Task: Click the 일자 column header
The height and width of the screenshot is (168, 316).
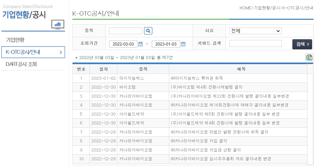Action: point(104,69)
